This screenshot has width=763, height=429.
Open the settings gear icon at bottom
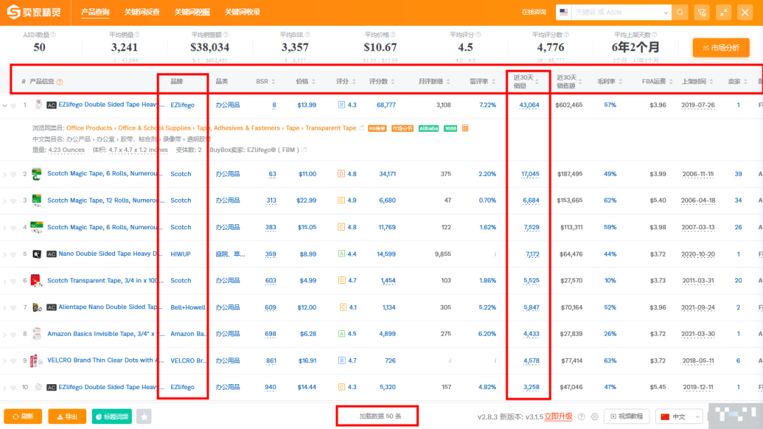tap(594, 417)
